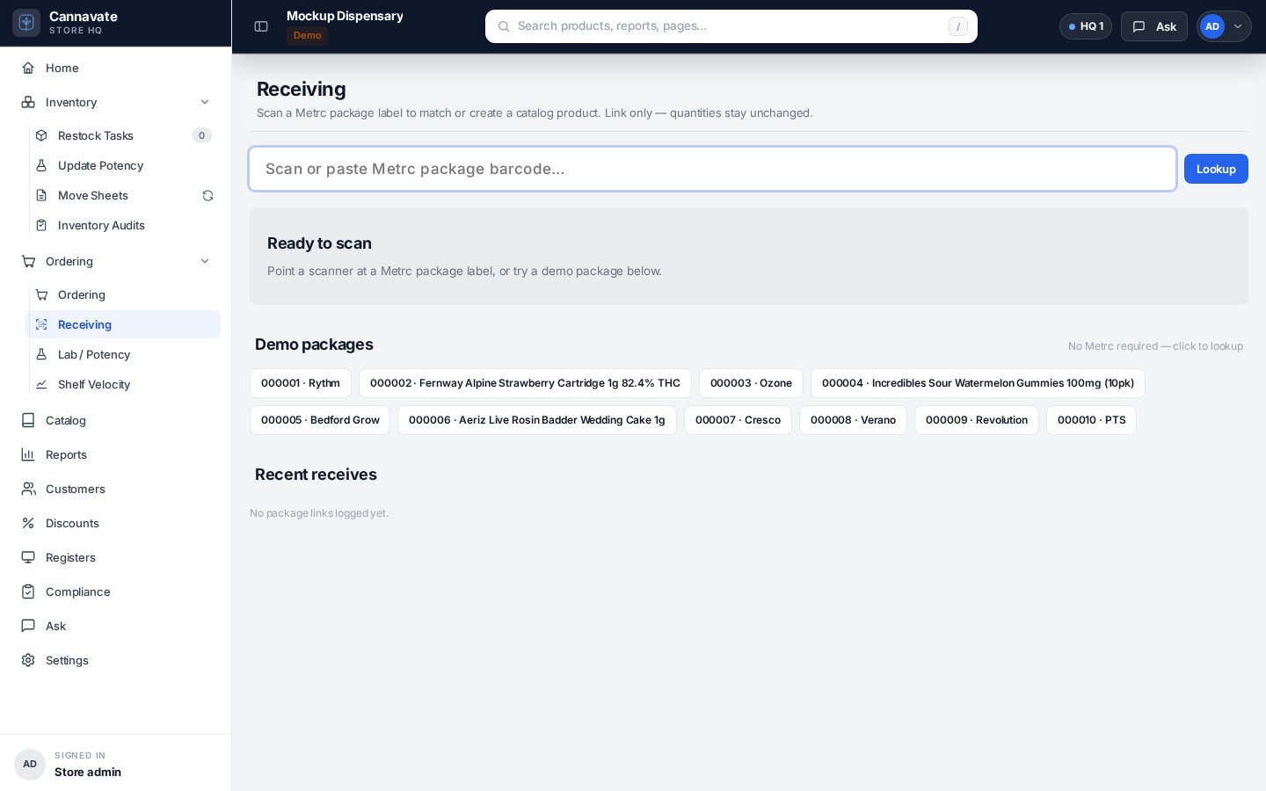Open the Customers page
Screen dimensions: 1266x791
click(116, 489)
